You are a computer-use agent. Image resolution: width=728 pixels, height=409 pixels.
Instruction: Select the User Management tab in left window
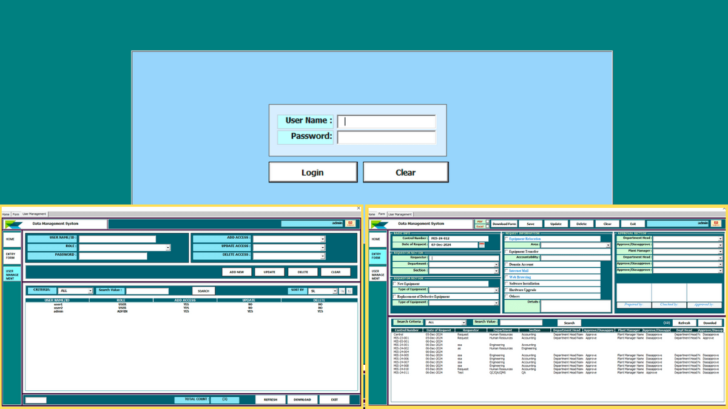[35, 214]
